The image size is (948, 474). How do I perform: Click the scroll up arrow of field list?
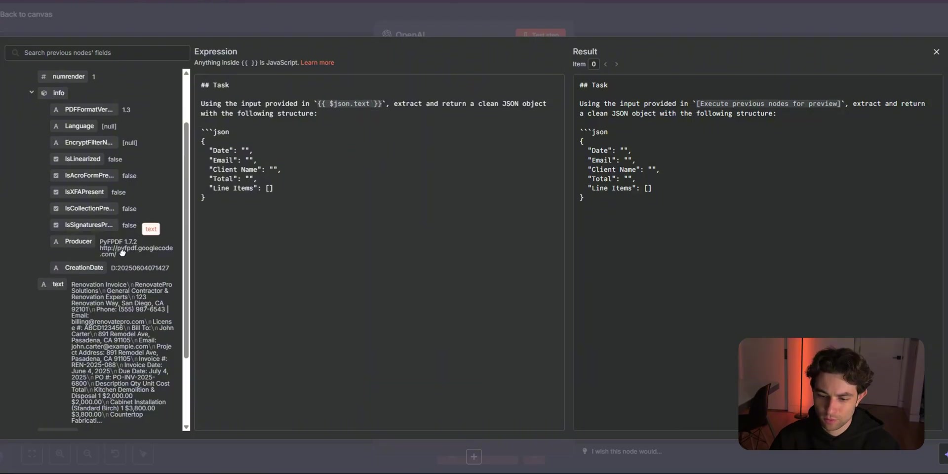186,73
